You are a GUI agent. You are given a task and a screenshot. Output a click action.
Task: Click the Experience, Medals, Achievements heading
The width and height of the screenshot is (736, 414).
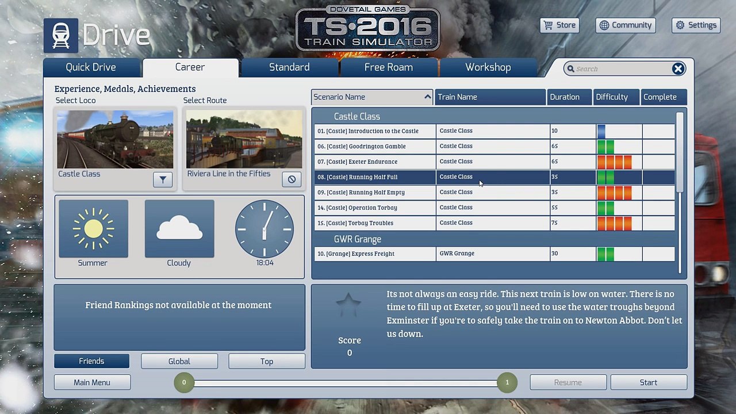pyautogui.click(x=125, y=89)
